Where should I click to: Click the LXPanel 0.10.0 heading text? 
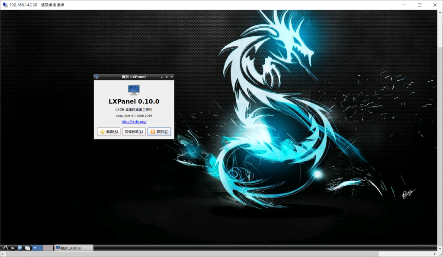134,102
